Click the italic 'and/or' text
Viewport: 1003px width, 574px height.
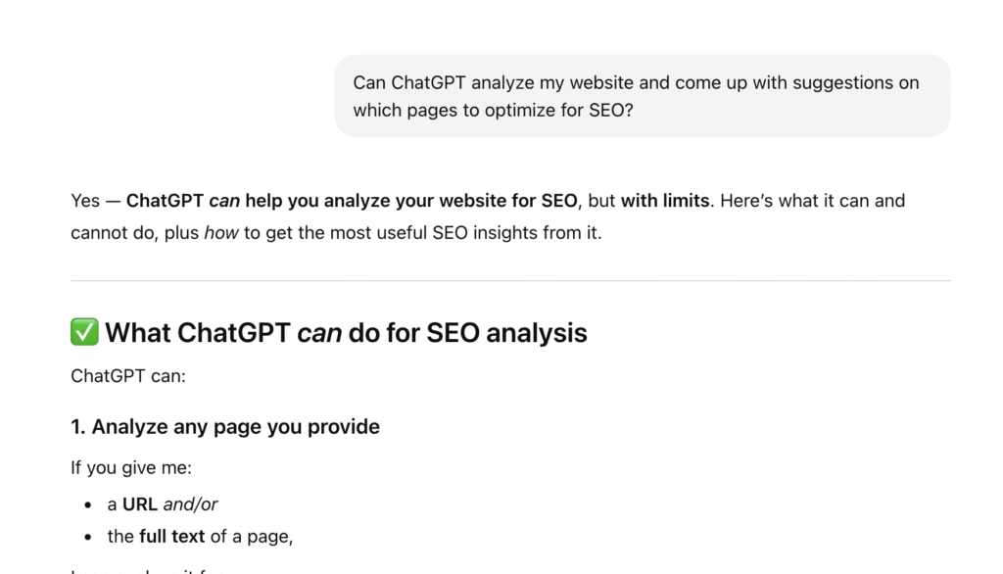tap(190, 504)
